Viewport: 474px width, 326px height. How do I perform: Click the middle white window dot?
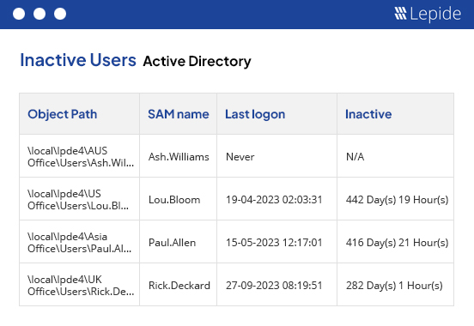click(39, 14)
